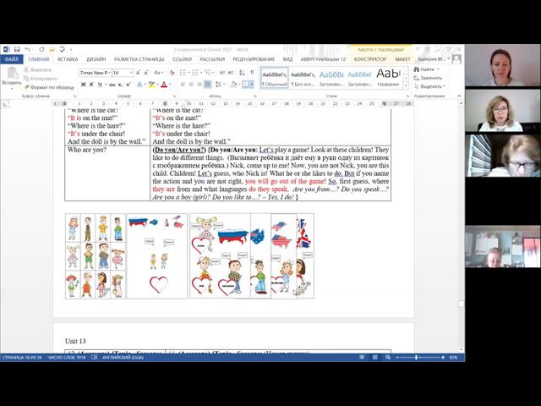Switch to ВСТАВКА tab
Viewport: 541px width, 406px height.
[68, 59]
